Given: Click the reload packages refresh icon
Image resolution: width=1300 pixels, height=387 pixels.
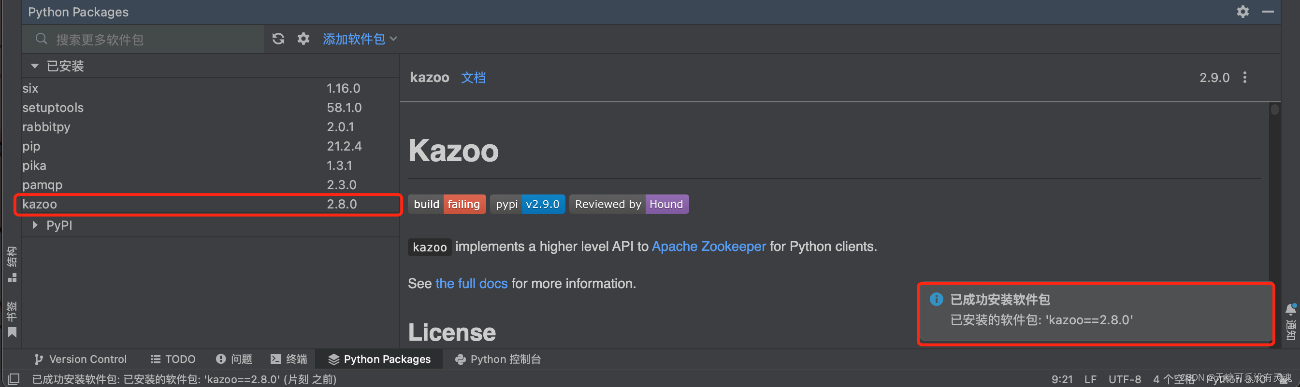Looking at the screenshot, I should [x=278, y=39].
